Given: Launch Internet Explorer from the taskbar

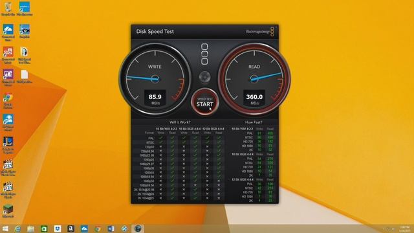Looking at the screenshot, I should click(x=17, y=228).
